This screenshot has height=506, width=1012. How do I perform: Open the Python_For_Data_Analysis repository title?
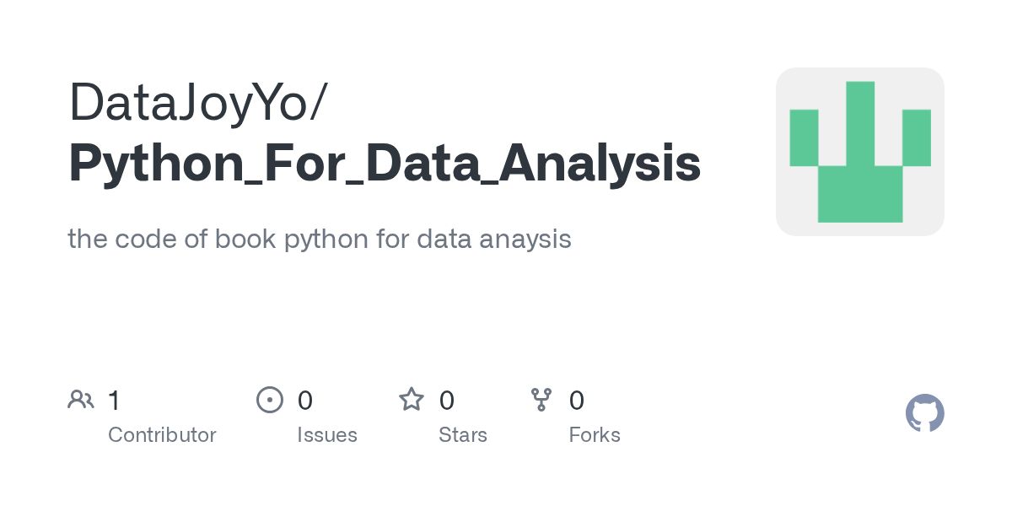pyautogui.click(x=384, y=163)
